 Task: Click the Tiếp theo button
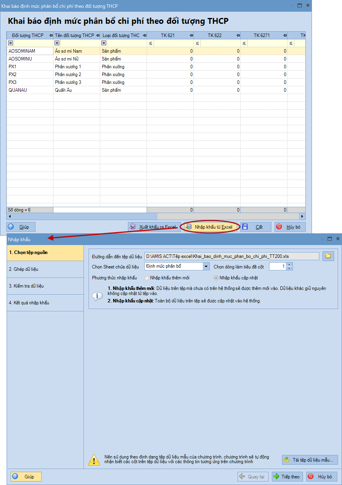click(x=287, y=476)
